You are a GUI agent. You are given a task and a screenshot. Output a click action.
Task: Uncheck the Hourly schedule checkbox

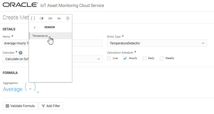coord(125,58)
